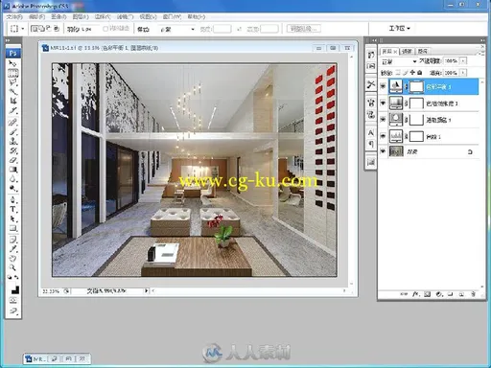Select the Pen tool

coord(12,200)
